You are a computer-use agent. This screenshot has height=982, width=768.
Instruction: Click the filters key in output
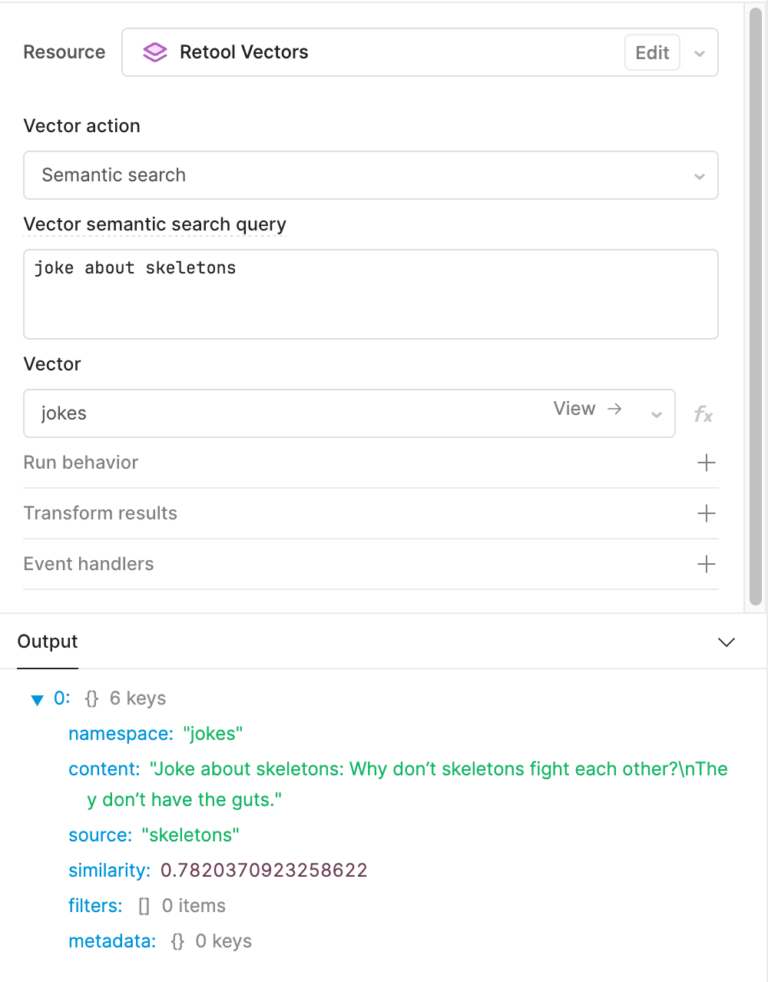tap(95, 905)
